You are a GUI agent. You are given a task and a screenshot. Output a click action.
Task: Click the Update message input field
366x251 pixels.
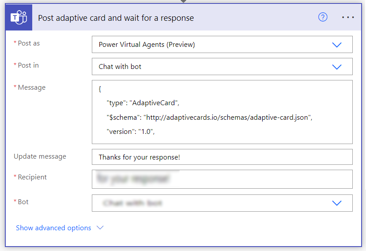pos(222,157)
